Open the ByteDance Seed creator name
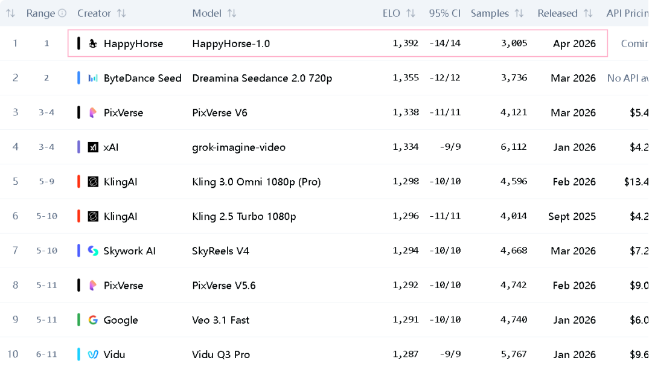The width and height of the screenshot is (652, 366). [142, 78]
